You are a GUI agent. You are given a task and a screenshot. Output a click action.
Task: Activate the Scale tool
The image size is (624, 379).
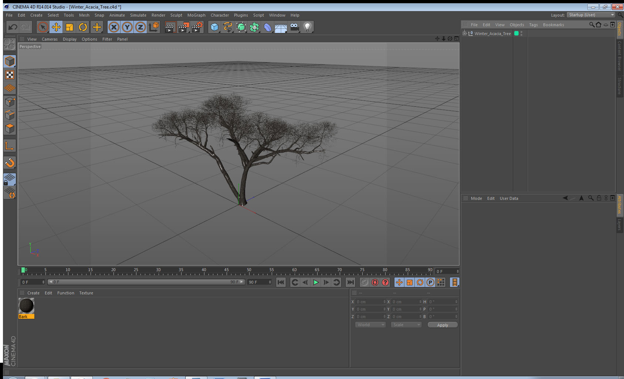pos(69,27)
